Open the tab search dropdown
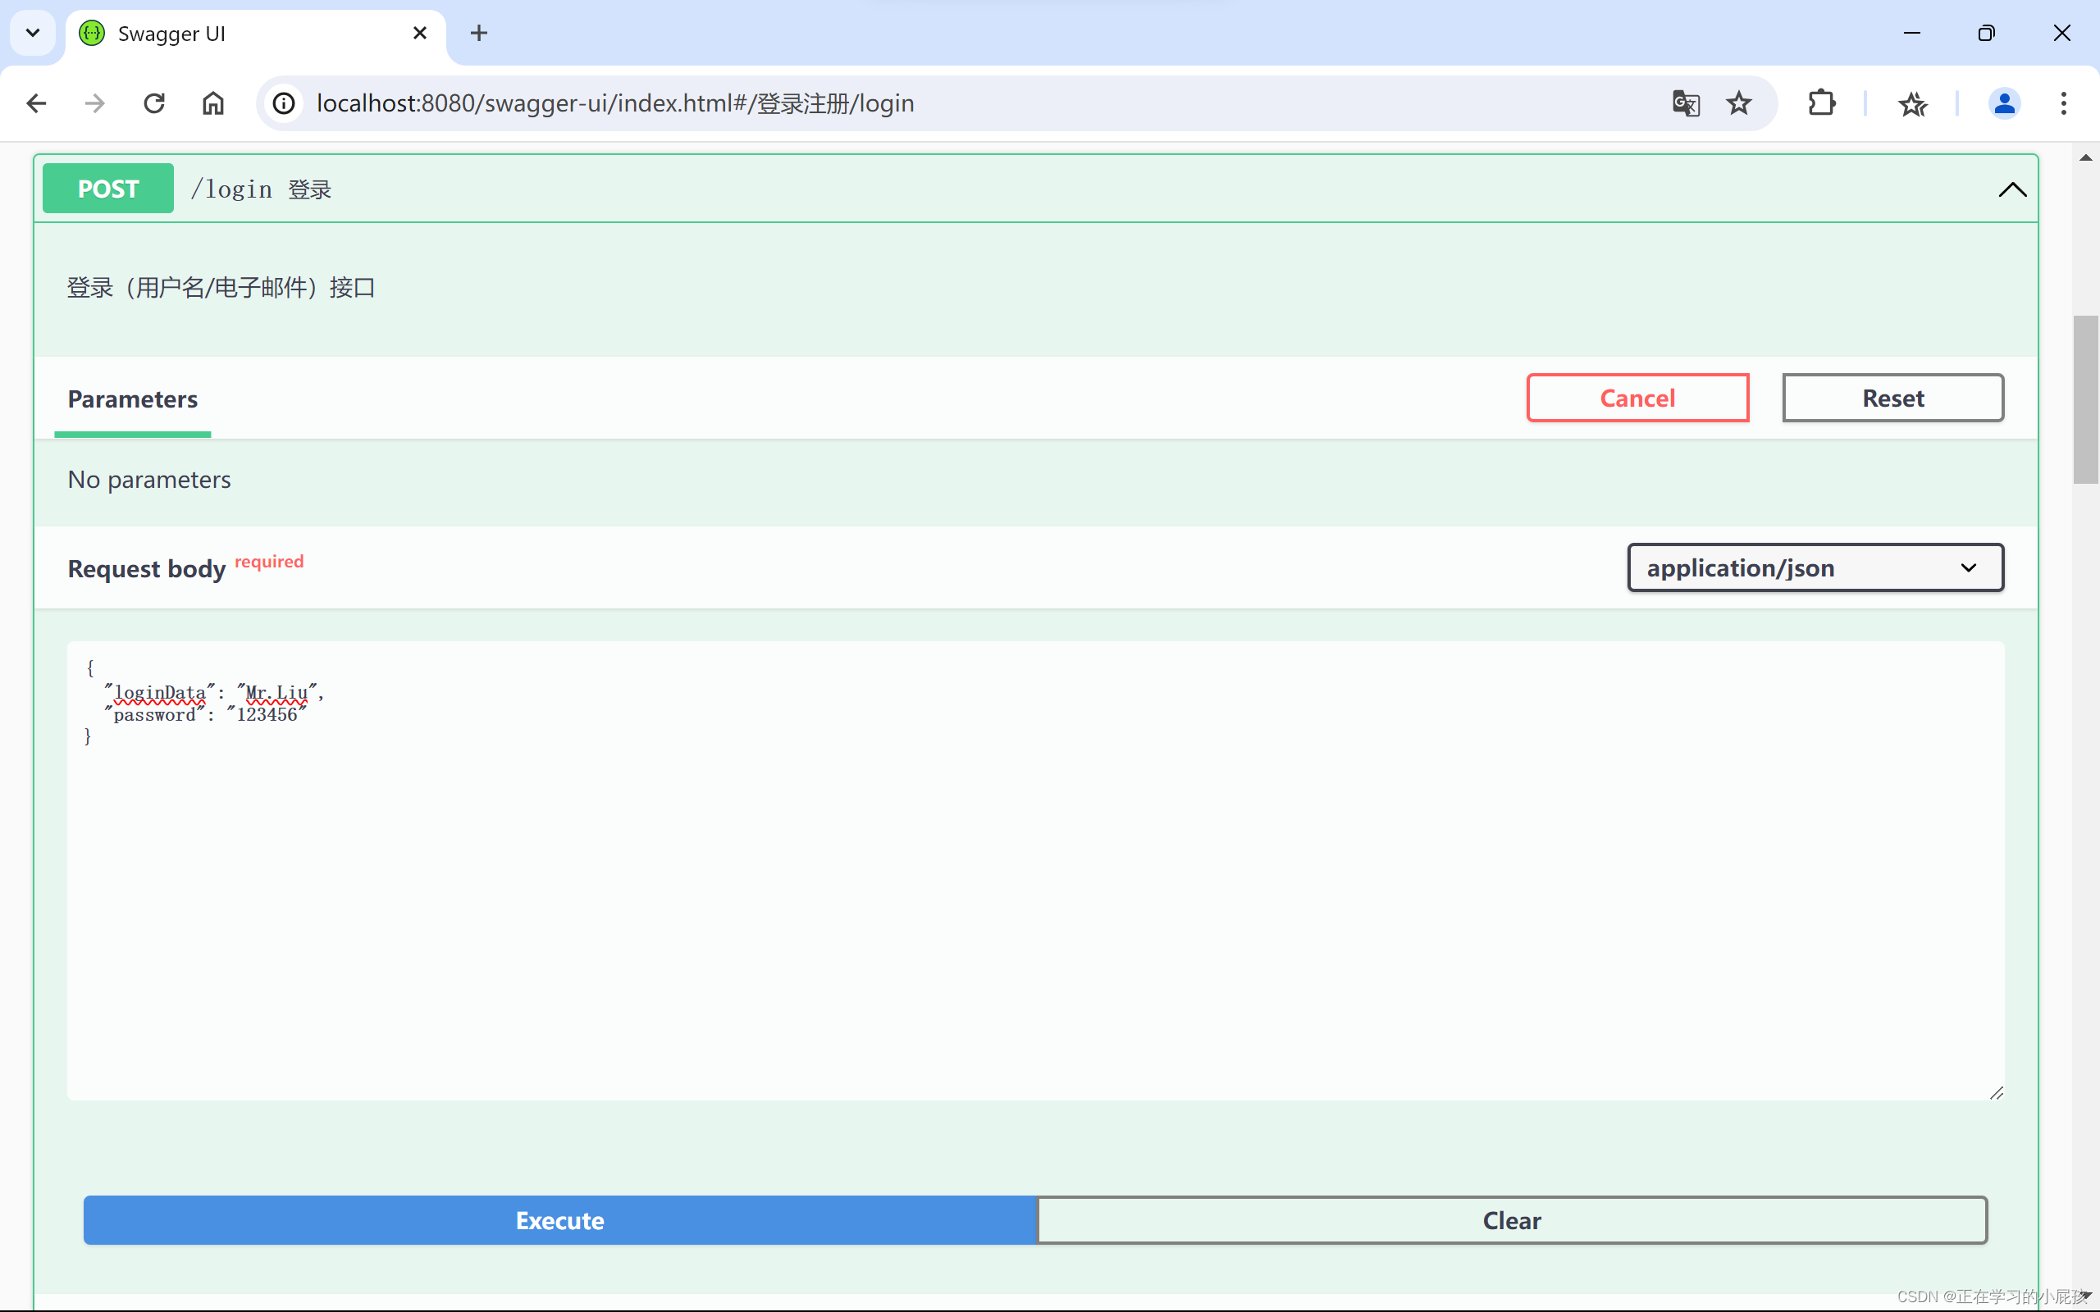This screenshot has height=1312, width=2100. coord(33,33)
